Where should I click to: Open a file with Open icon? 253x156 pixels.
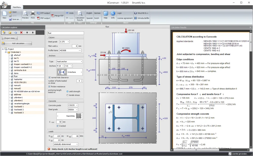tap(13, 12)
